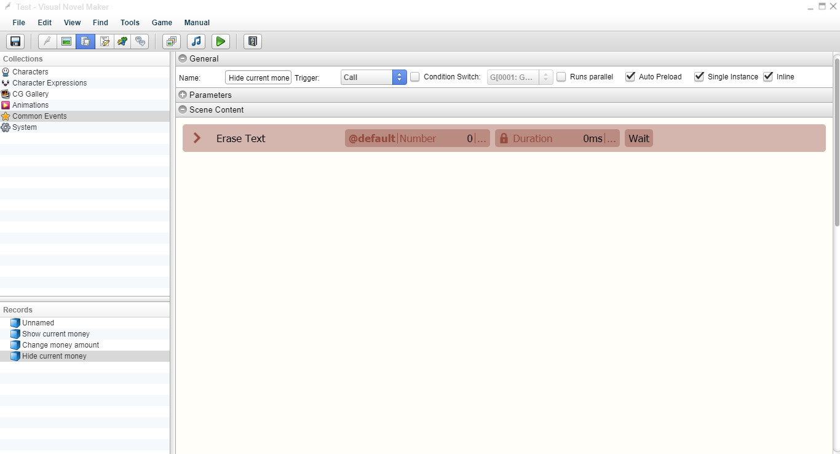Click the Characters collection icon
Screen dimensions: 840x454
click(6, 72)
